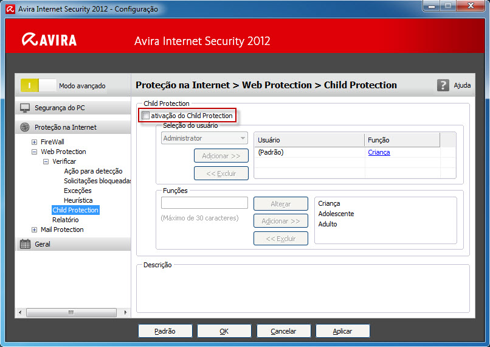Click the Usuário column header
The image size is (490, 347).
(x=309, y=140)
